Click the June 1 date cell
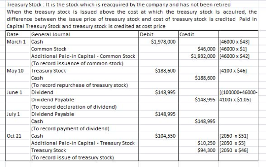 coord(18,92)
